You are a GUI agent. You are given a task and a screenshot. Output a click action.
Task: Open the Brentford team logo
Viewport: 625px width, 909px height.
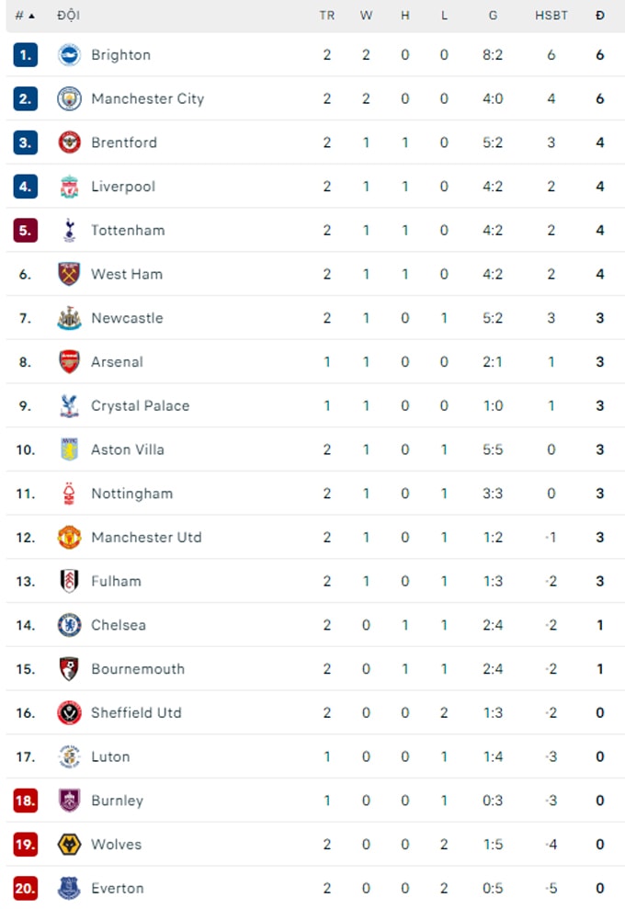tap(69, 142)
